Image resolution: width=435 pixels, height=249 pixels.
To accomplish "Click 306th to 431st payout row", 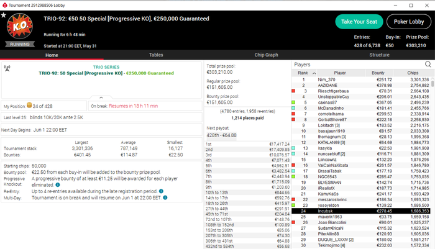I will 247,241.
